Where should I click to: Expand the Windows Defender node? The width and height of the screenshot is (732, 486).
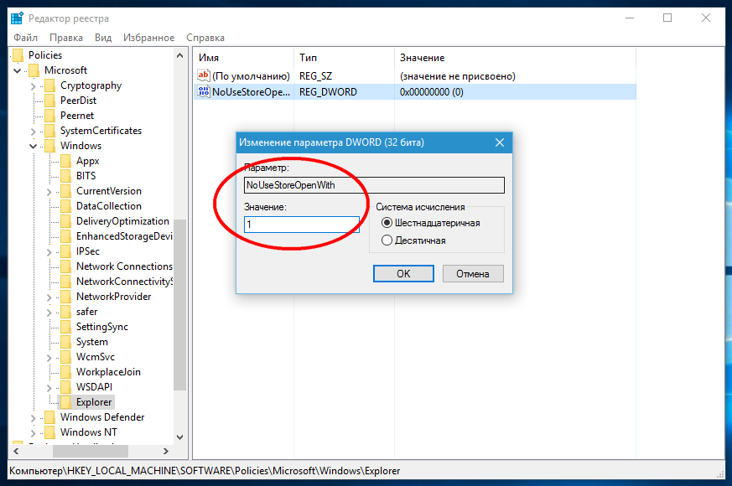pos(34,418)
